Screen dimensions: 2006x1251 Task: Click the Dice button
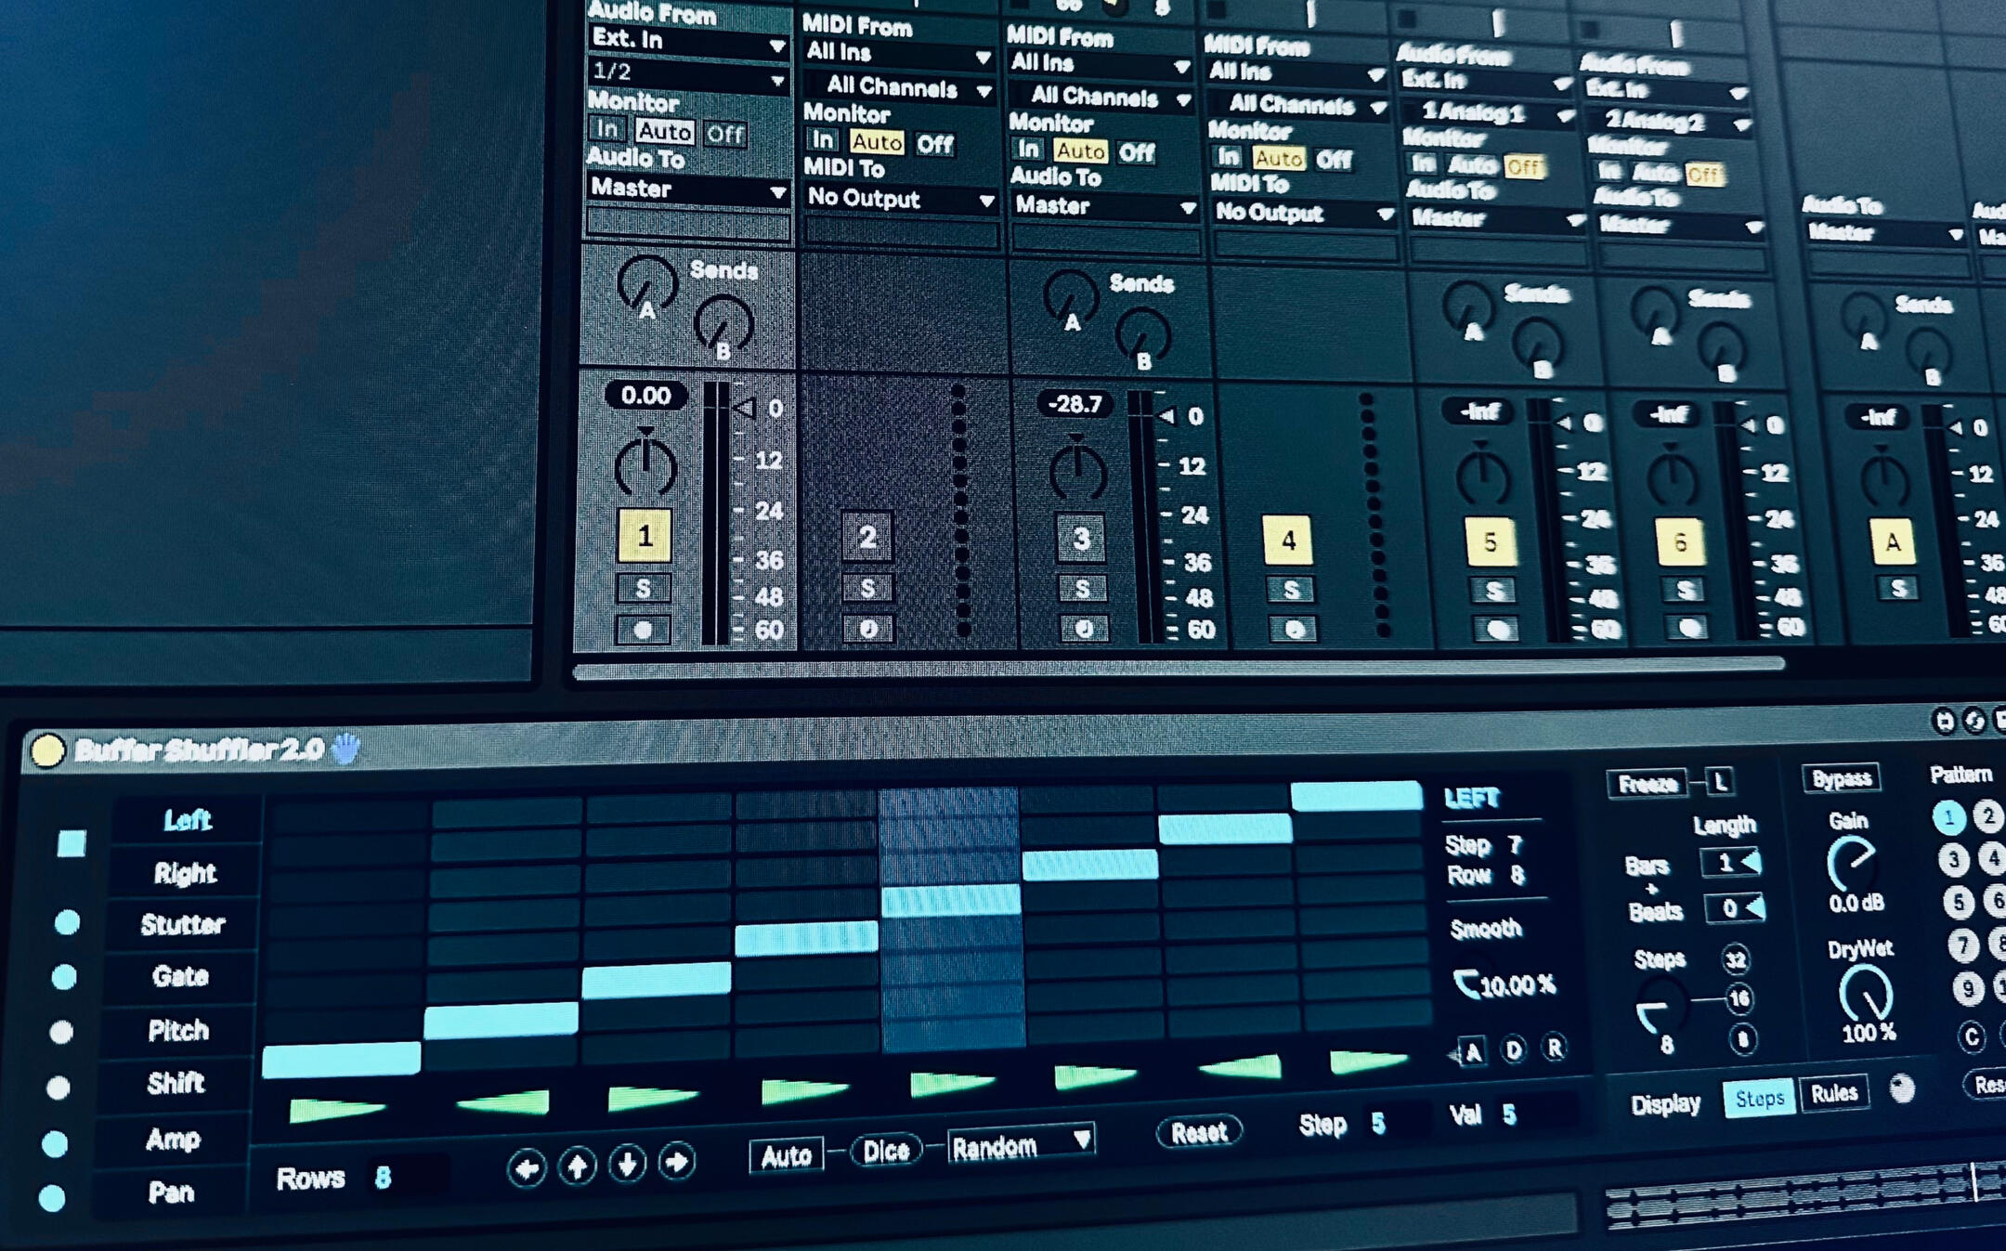(886, 1151)
